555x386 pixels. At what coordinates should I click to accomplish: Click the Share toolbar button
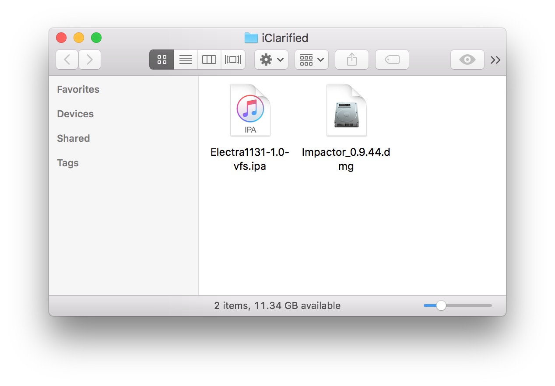tap(352, 60)
